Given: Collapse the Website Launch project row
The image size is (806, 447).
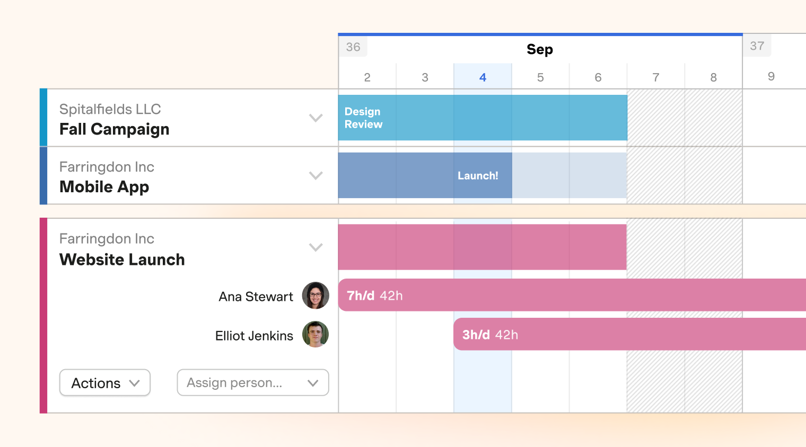Looking at the screenshot, I should tap(316, 247).
